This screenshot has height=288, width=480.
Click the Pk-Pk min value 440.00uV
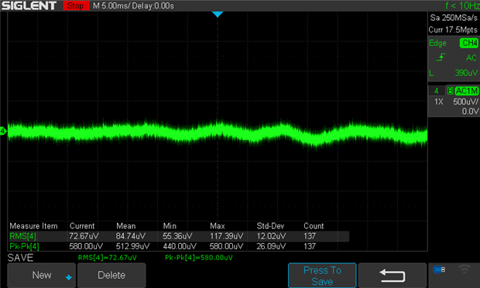pos(180,246)
